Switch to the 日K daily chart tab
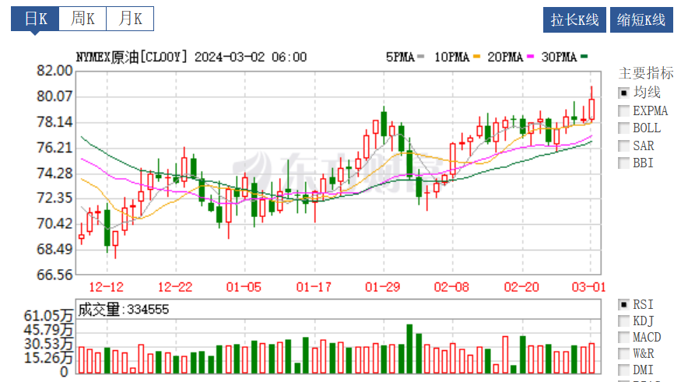 [x=35, y=19]
